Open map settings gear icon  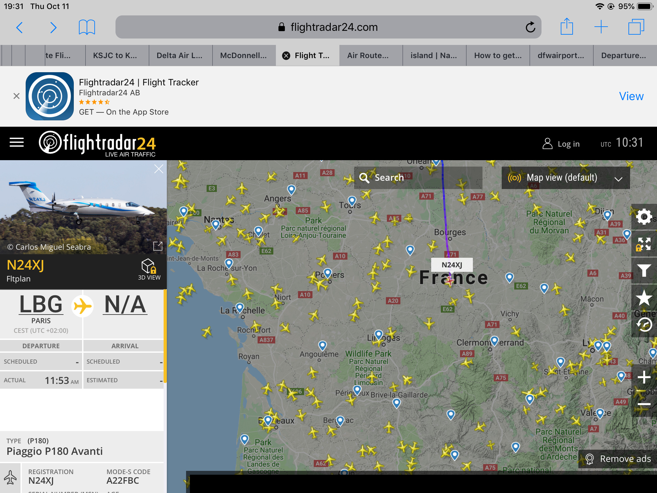click(x=644, y=217)
